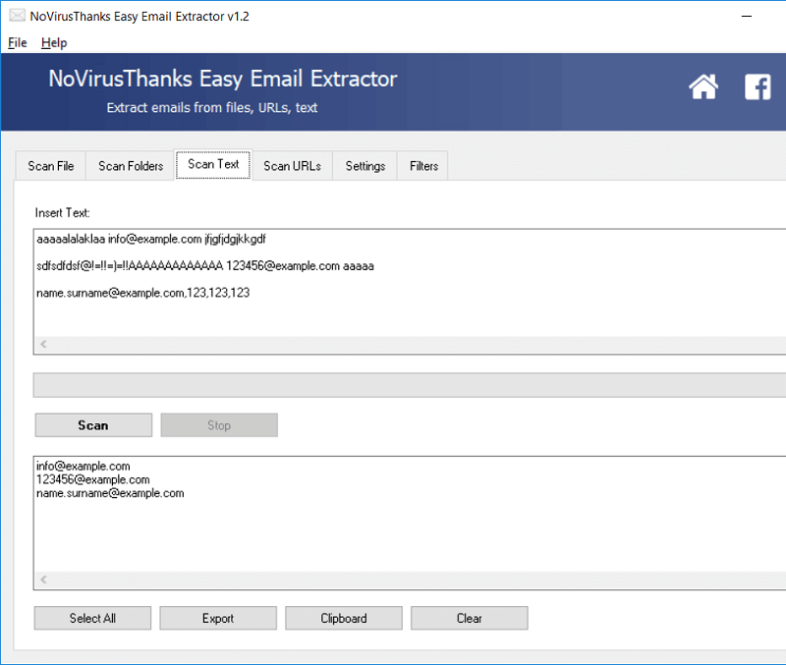The width and height of the screenshot is (786, 665).
Task: Start extraction with the Scan button
Action: [93, 425]
